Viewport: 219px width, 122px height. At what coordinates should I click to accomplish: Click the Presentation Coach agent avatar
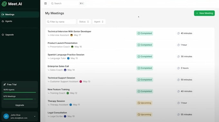coord(72,47)
